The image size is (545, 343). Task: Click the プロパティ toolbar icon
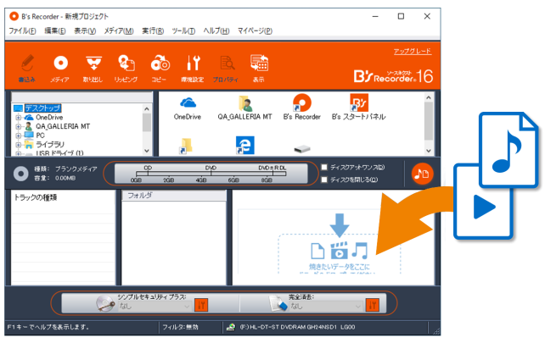[x=226, y=69]
